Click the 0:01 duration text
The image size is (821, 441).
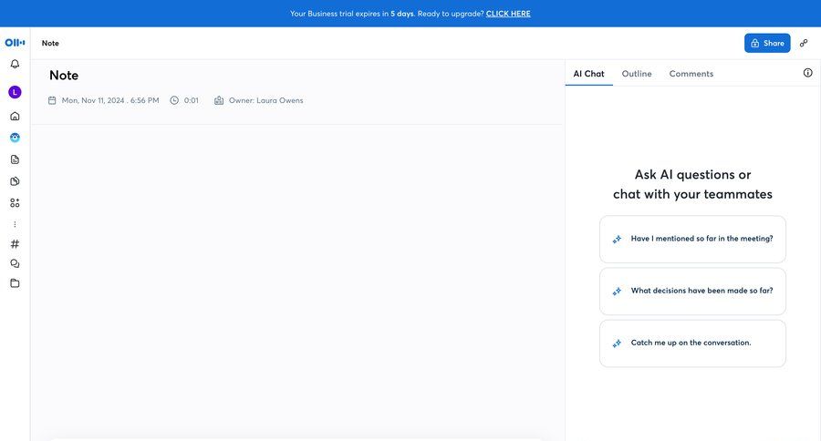(192, 100)
